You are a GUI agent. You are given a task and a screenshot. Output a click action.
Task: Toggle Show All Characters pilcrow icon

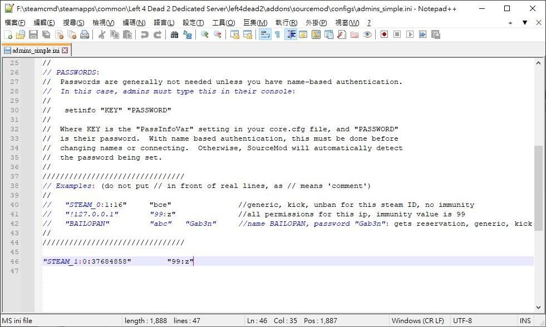click(277, 34)
